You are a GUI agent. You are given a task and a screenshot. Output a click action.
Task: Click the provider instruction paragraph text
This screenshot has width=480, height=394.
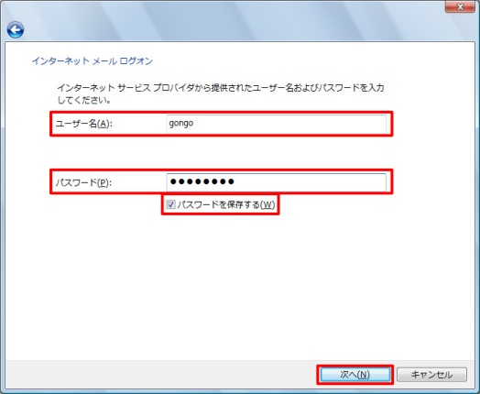tap(221, 93)
